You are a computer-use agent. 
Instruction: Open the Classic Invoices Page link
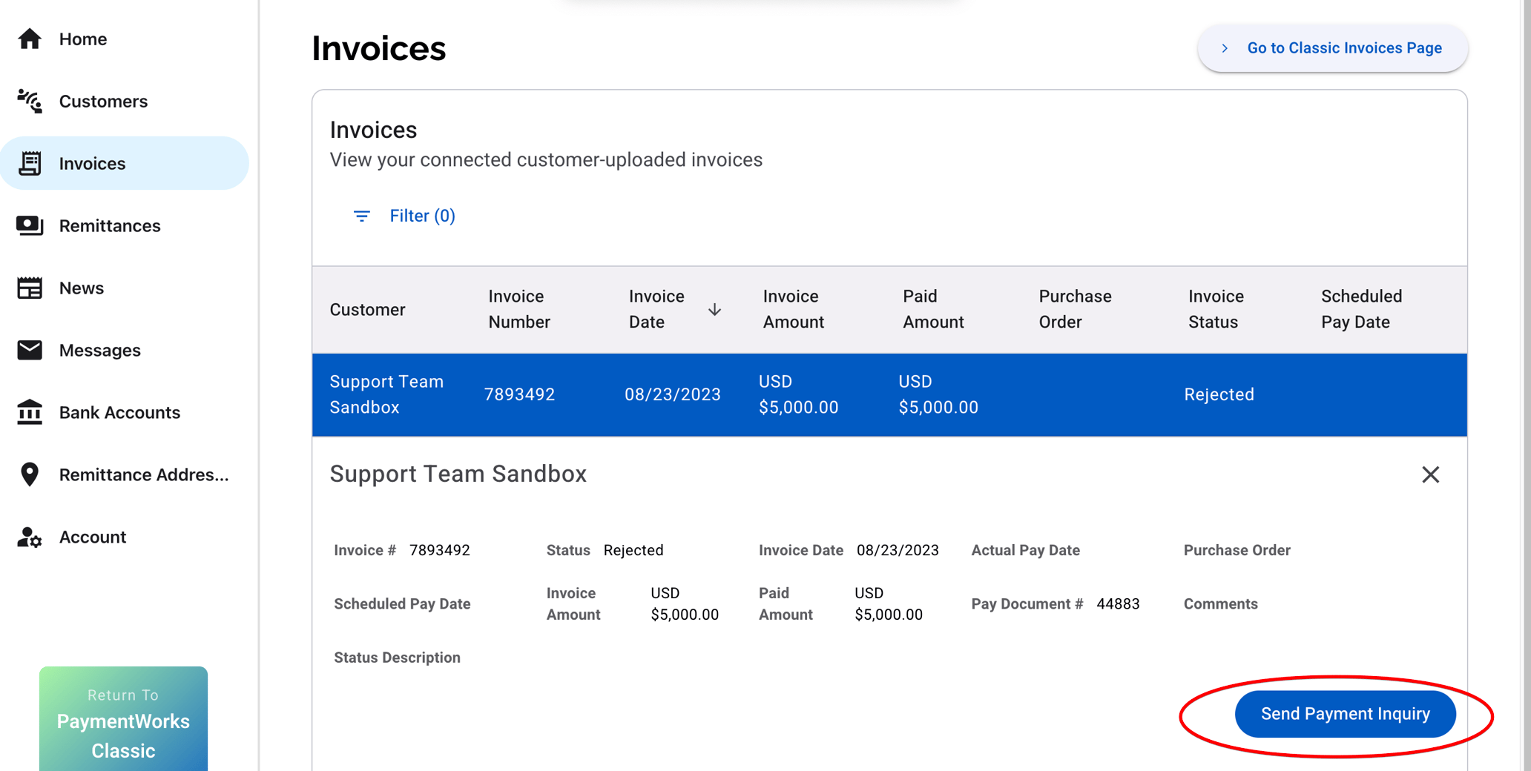pos(1344,47)
